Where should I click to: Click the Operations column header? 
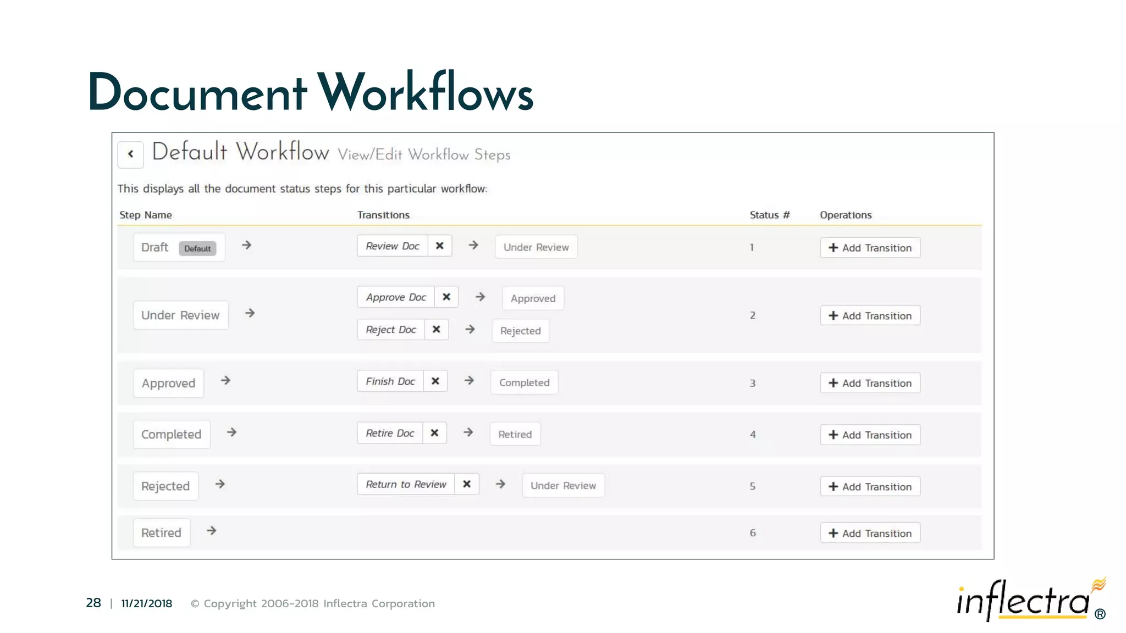[846, 215]
